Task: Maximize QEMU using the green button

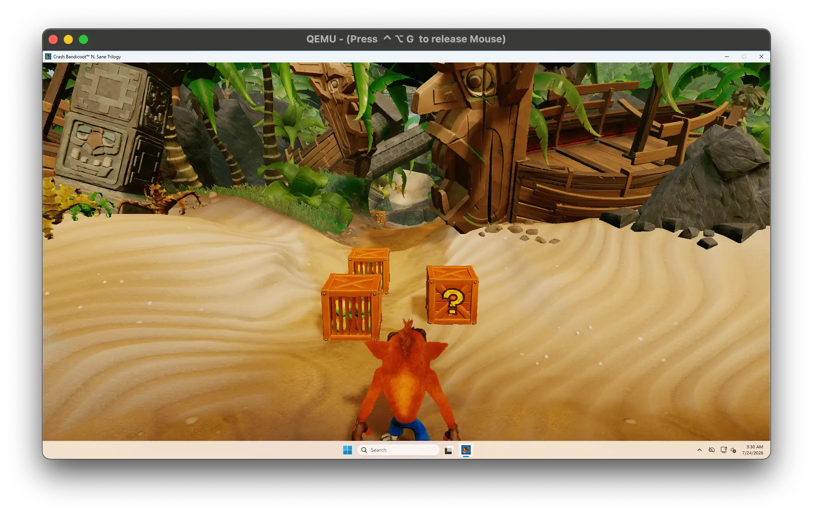Action: click(83, 39)
